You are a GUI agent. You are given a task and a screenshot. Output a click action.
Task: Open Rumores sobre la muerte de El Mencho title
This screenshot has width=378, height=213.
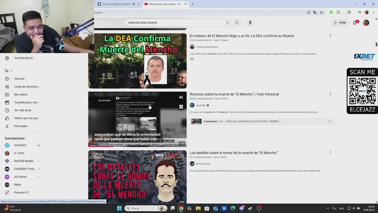(234, 94)
